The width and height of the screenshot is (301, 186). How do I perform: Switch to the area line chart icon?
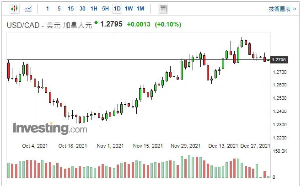pos(28,9)
